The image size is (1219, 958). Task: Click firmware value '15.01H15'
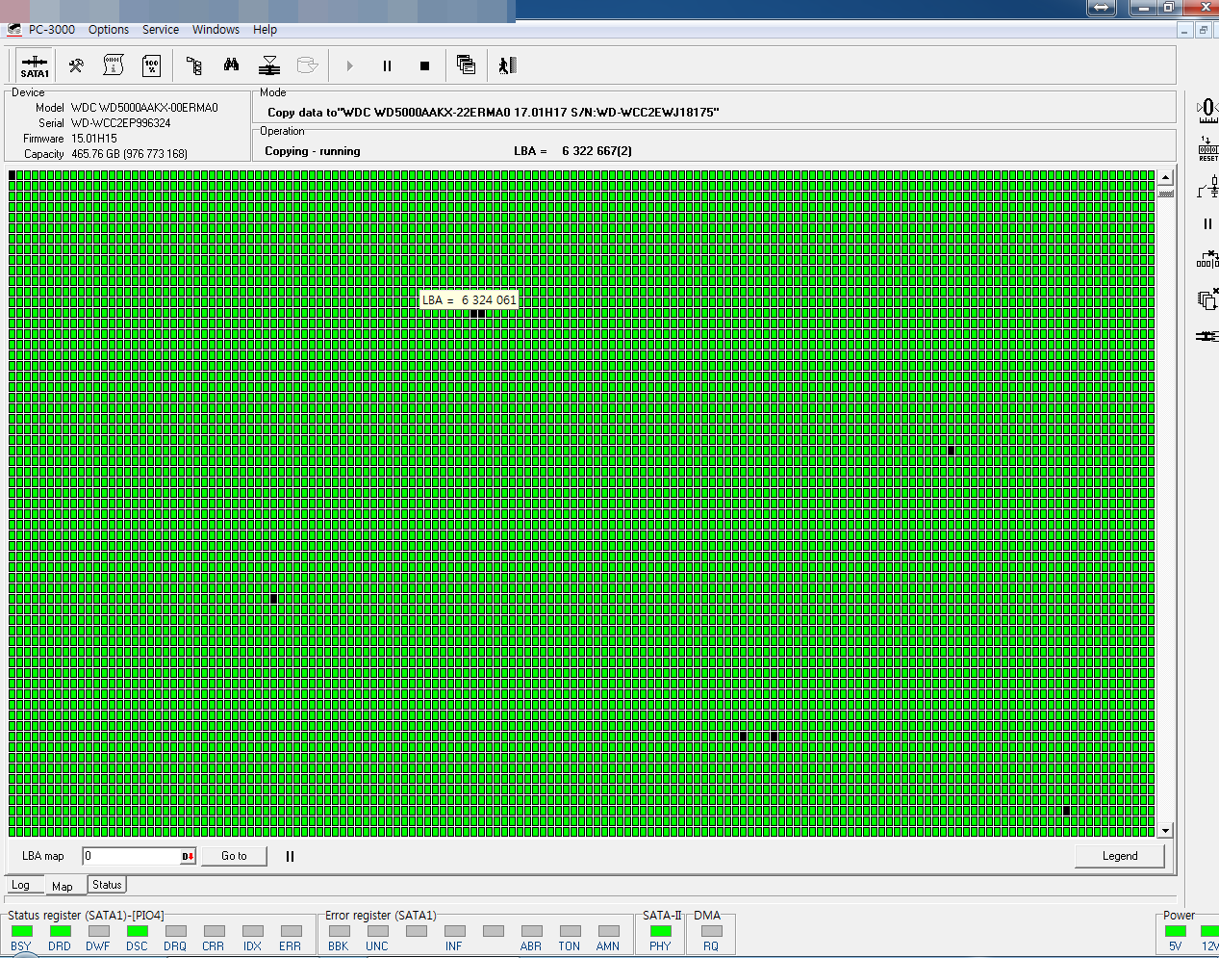click(x=93, y=139)
